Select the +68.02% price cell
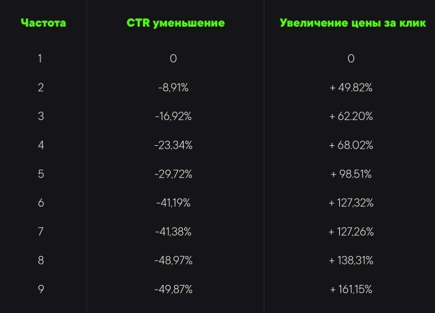 (x=351, y=145)
